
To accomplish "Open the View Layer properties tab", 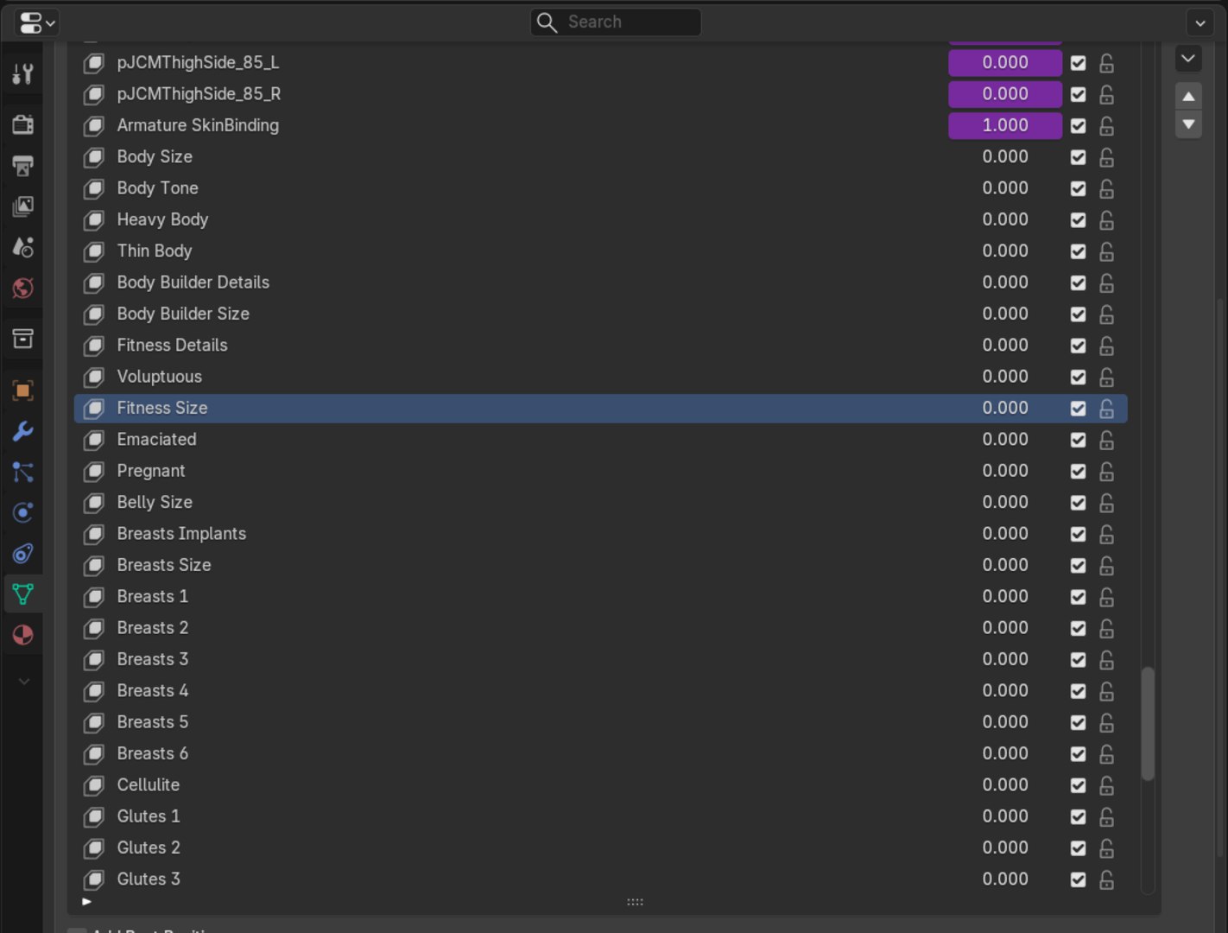I will (23, 206).
